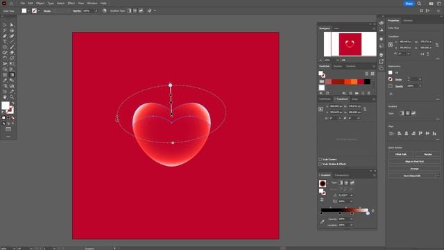This screenshot has width=444, height=250.
Task: Select the Zoom tool
Action: click(12, 97)
